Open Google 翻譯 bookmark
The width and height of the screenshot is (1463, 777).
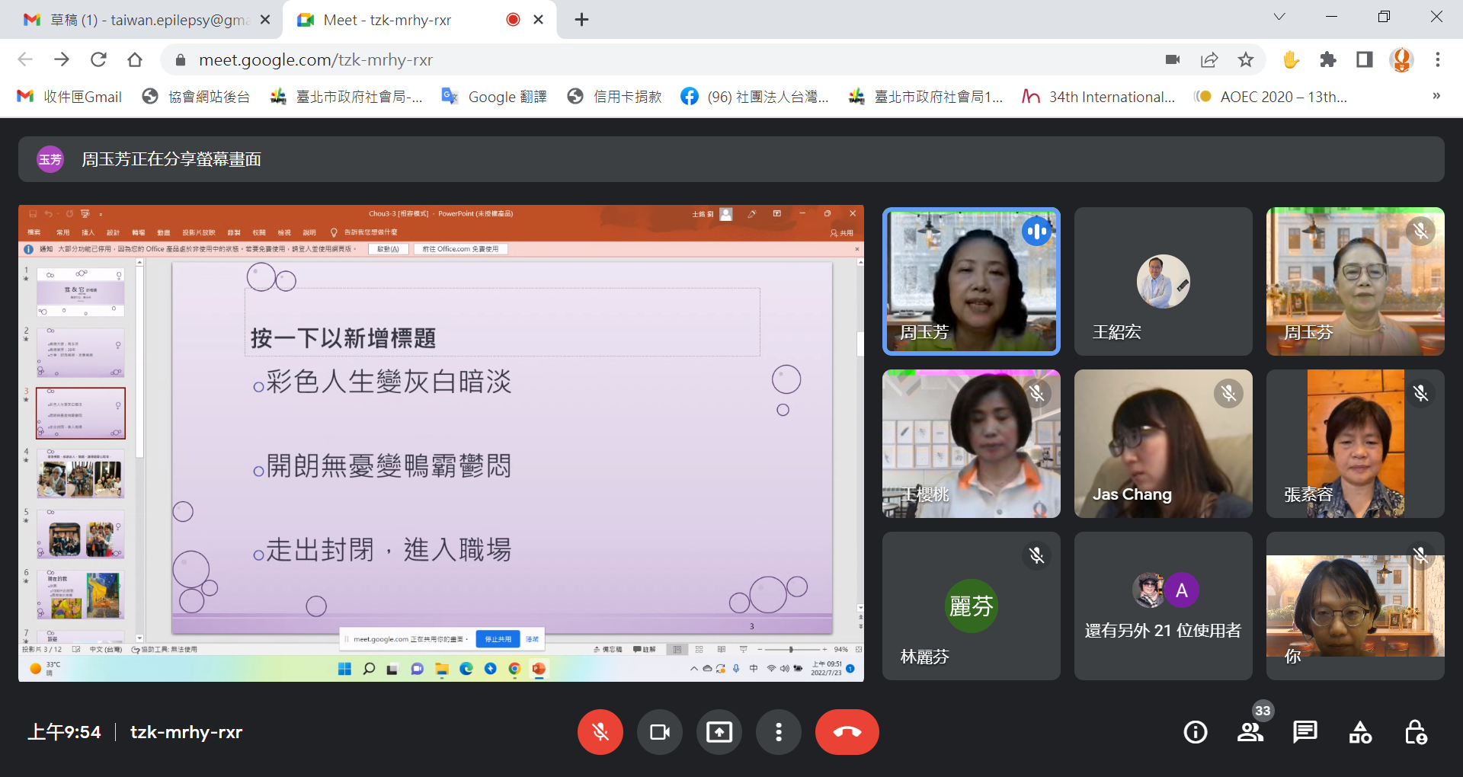(x=495, y=97)
